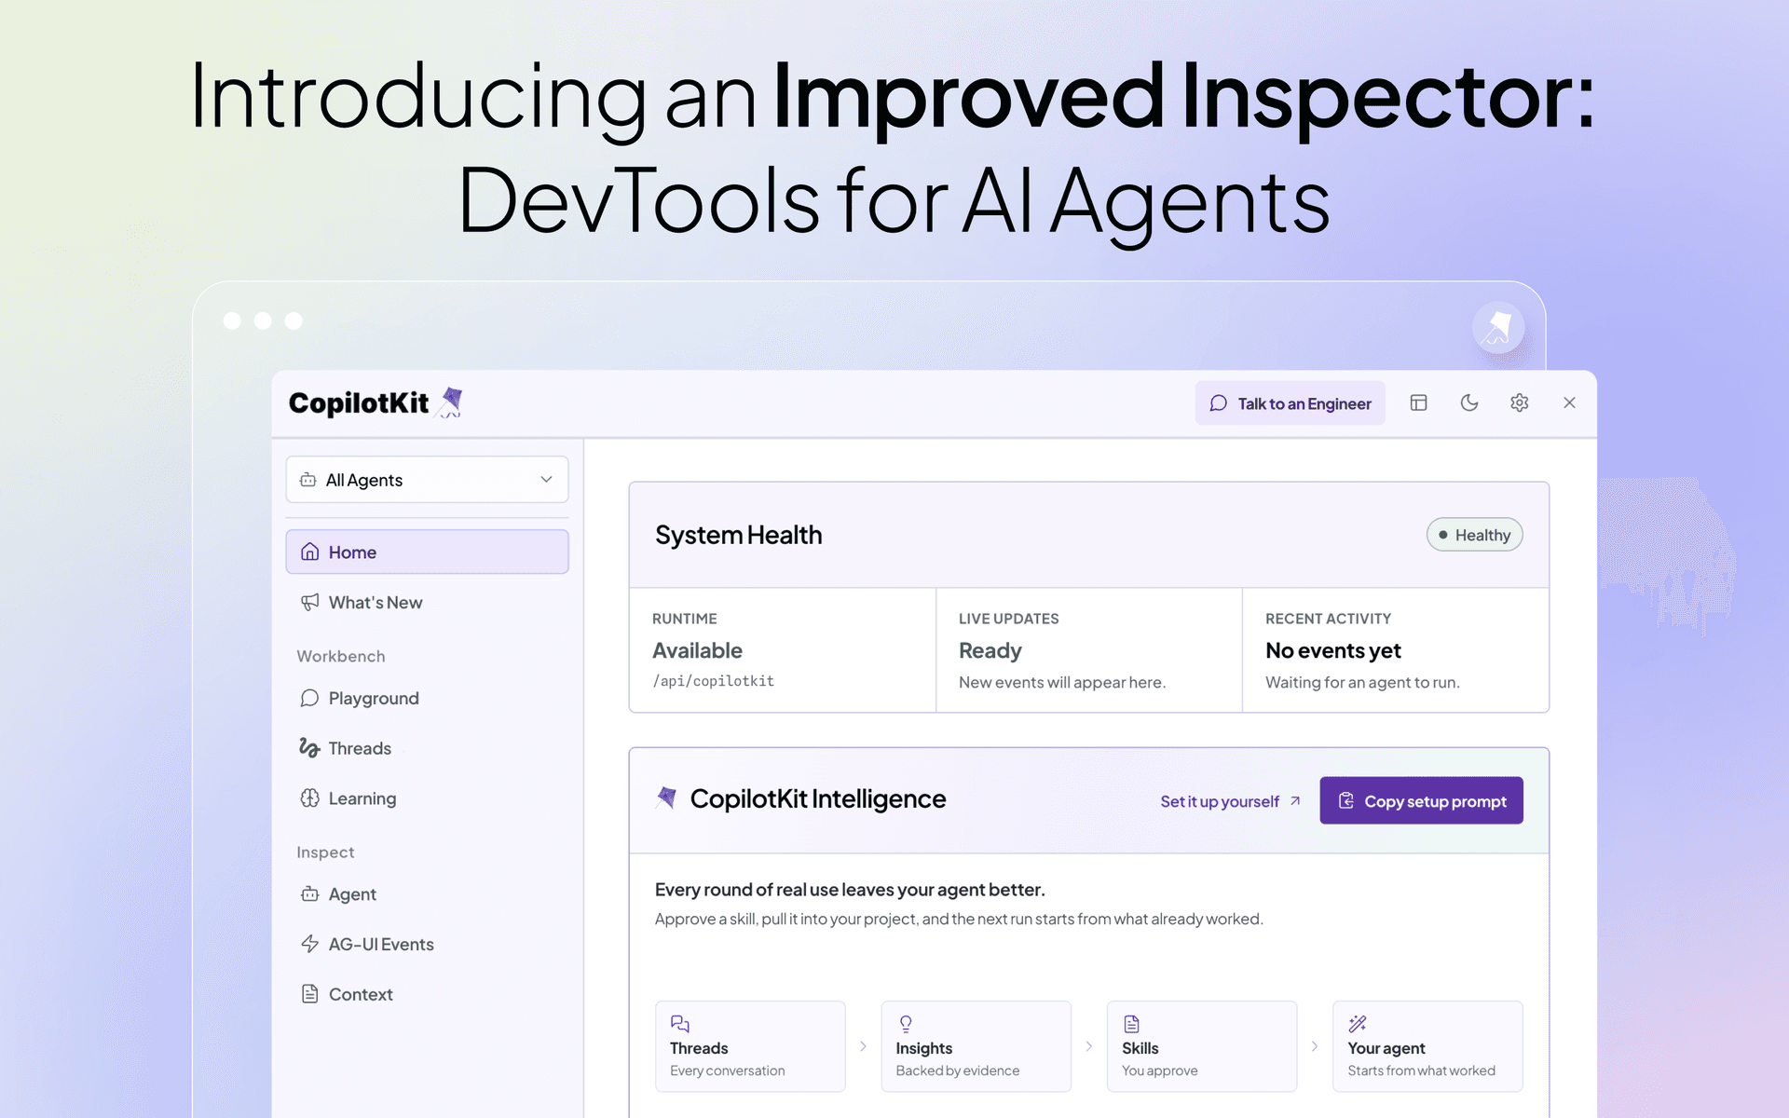Click the Live Updates Ready status text
This screenshot has height=1118, width=1789.
pos(990,650)
